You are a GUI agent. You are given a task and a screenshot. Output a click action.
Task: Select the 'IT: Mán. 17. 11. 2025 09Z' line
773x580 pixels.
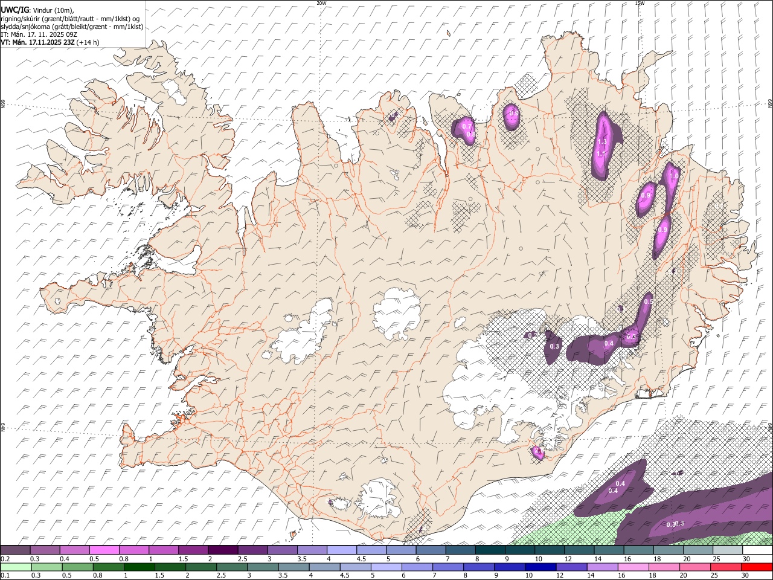[39, 34]
